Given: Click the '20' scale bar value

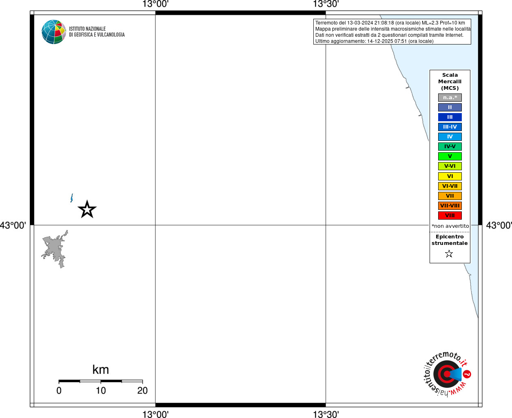Looking at the screenshot, I should point(142,391).
